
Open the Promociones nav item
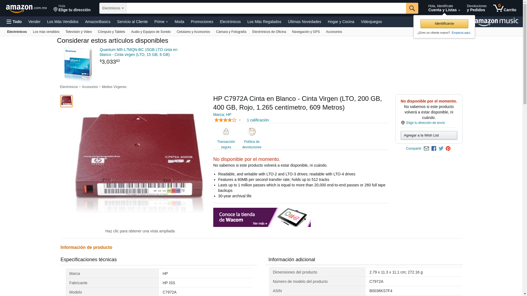coord(202,22)
